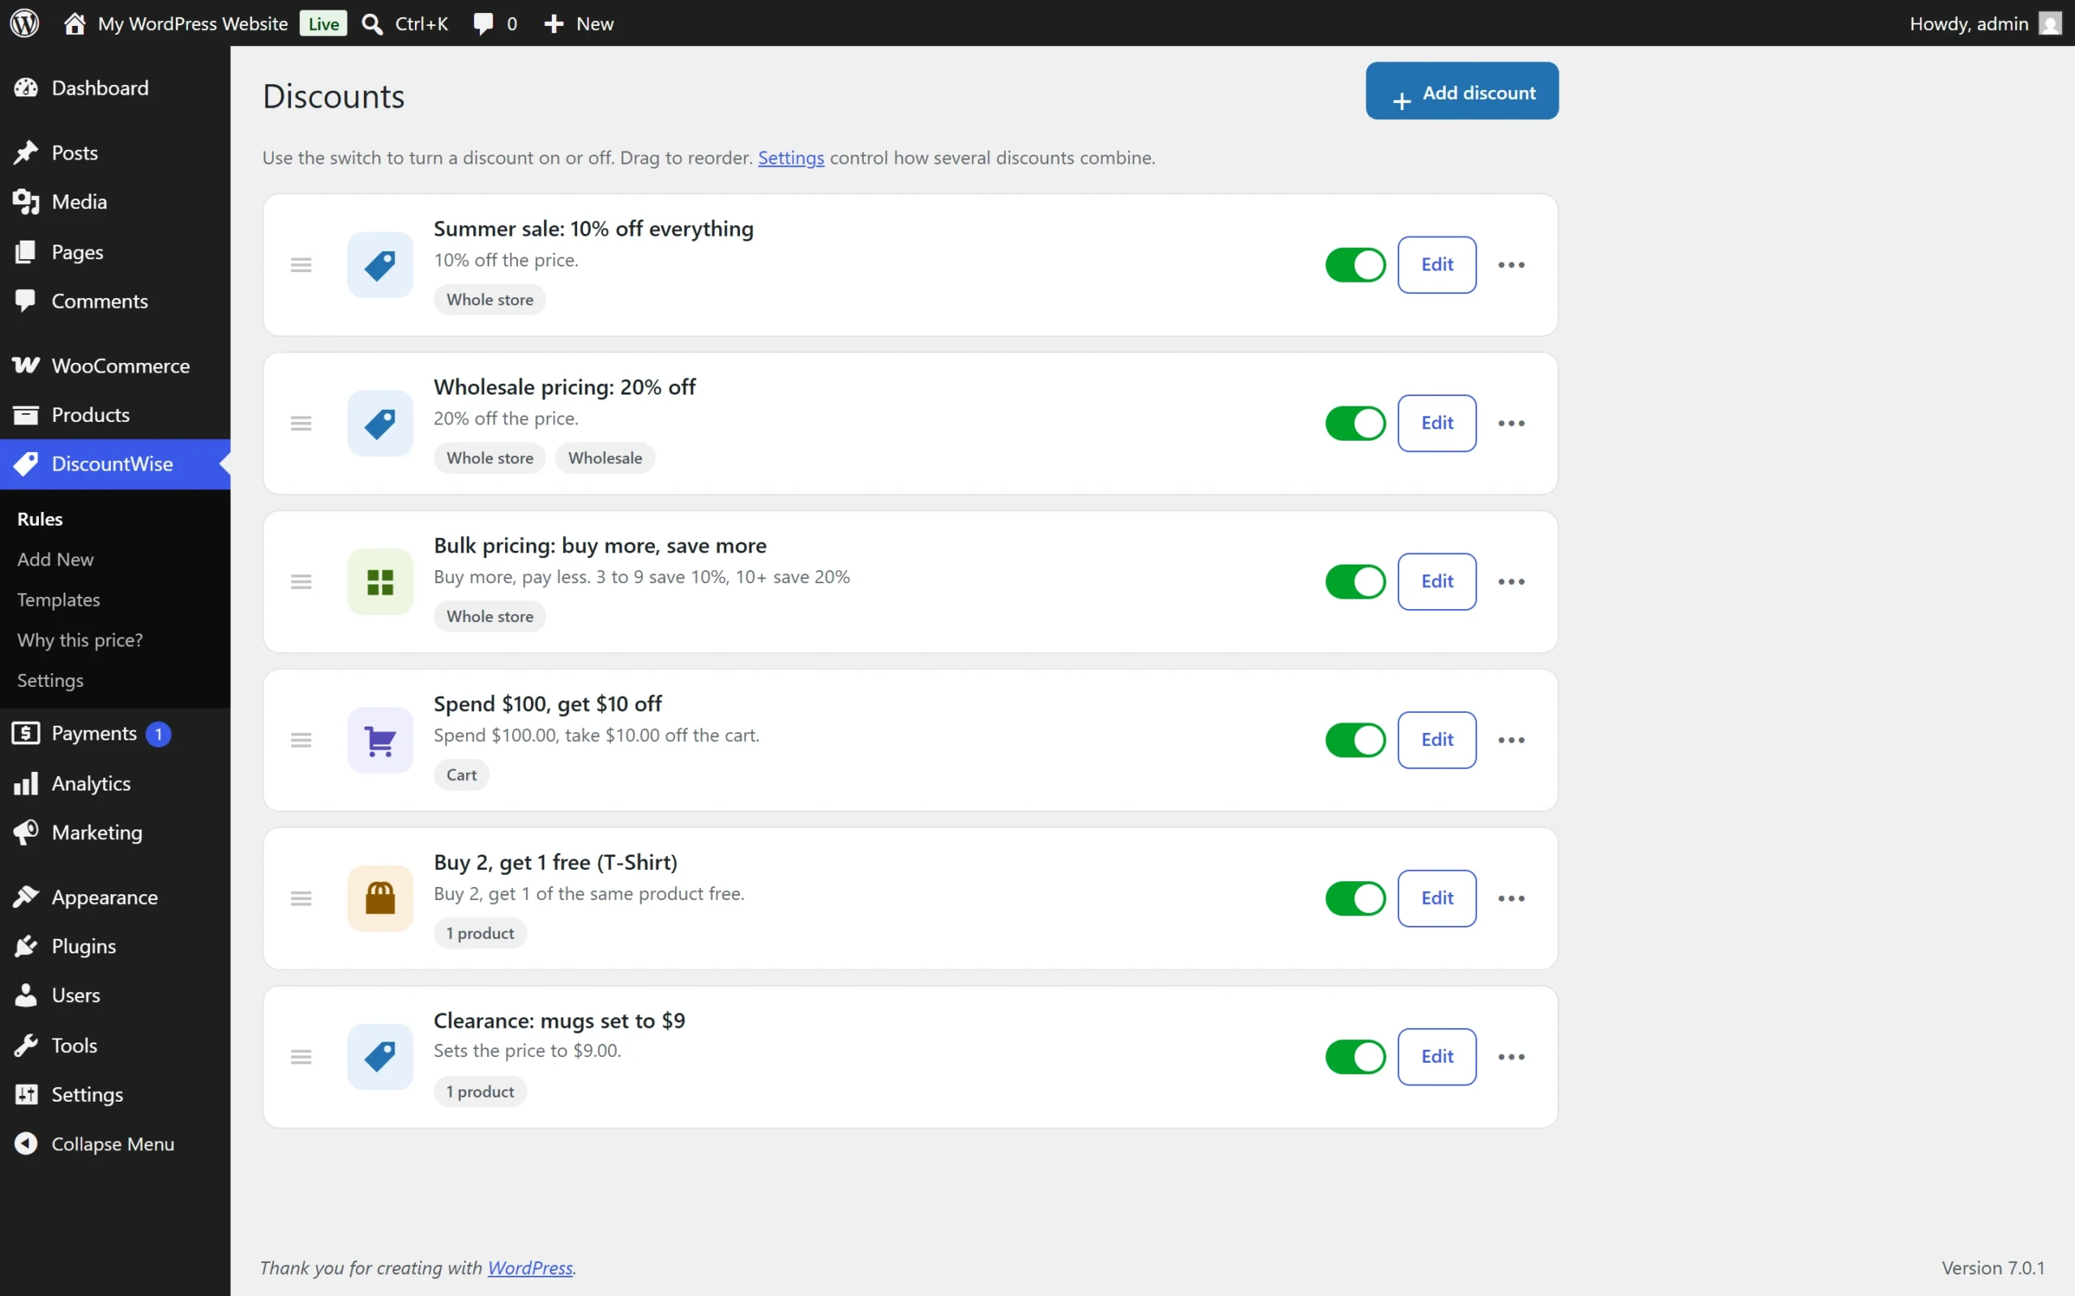Screen dimensions: 2075x1296
Task: Click the Add discount button
Action: (x=1462, y=91)
